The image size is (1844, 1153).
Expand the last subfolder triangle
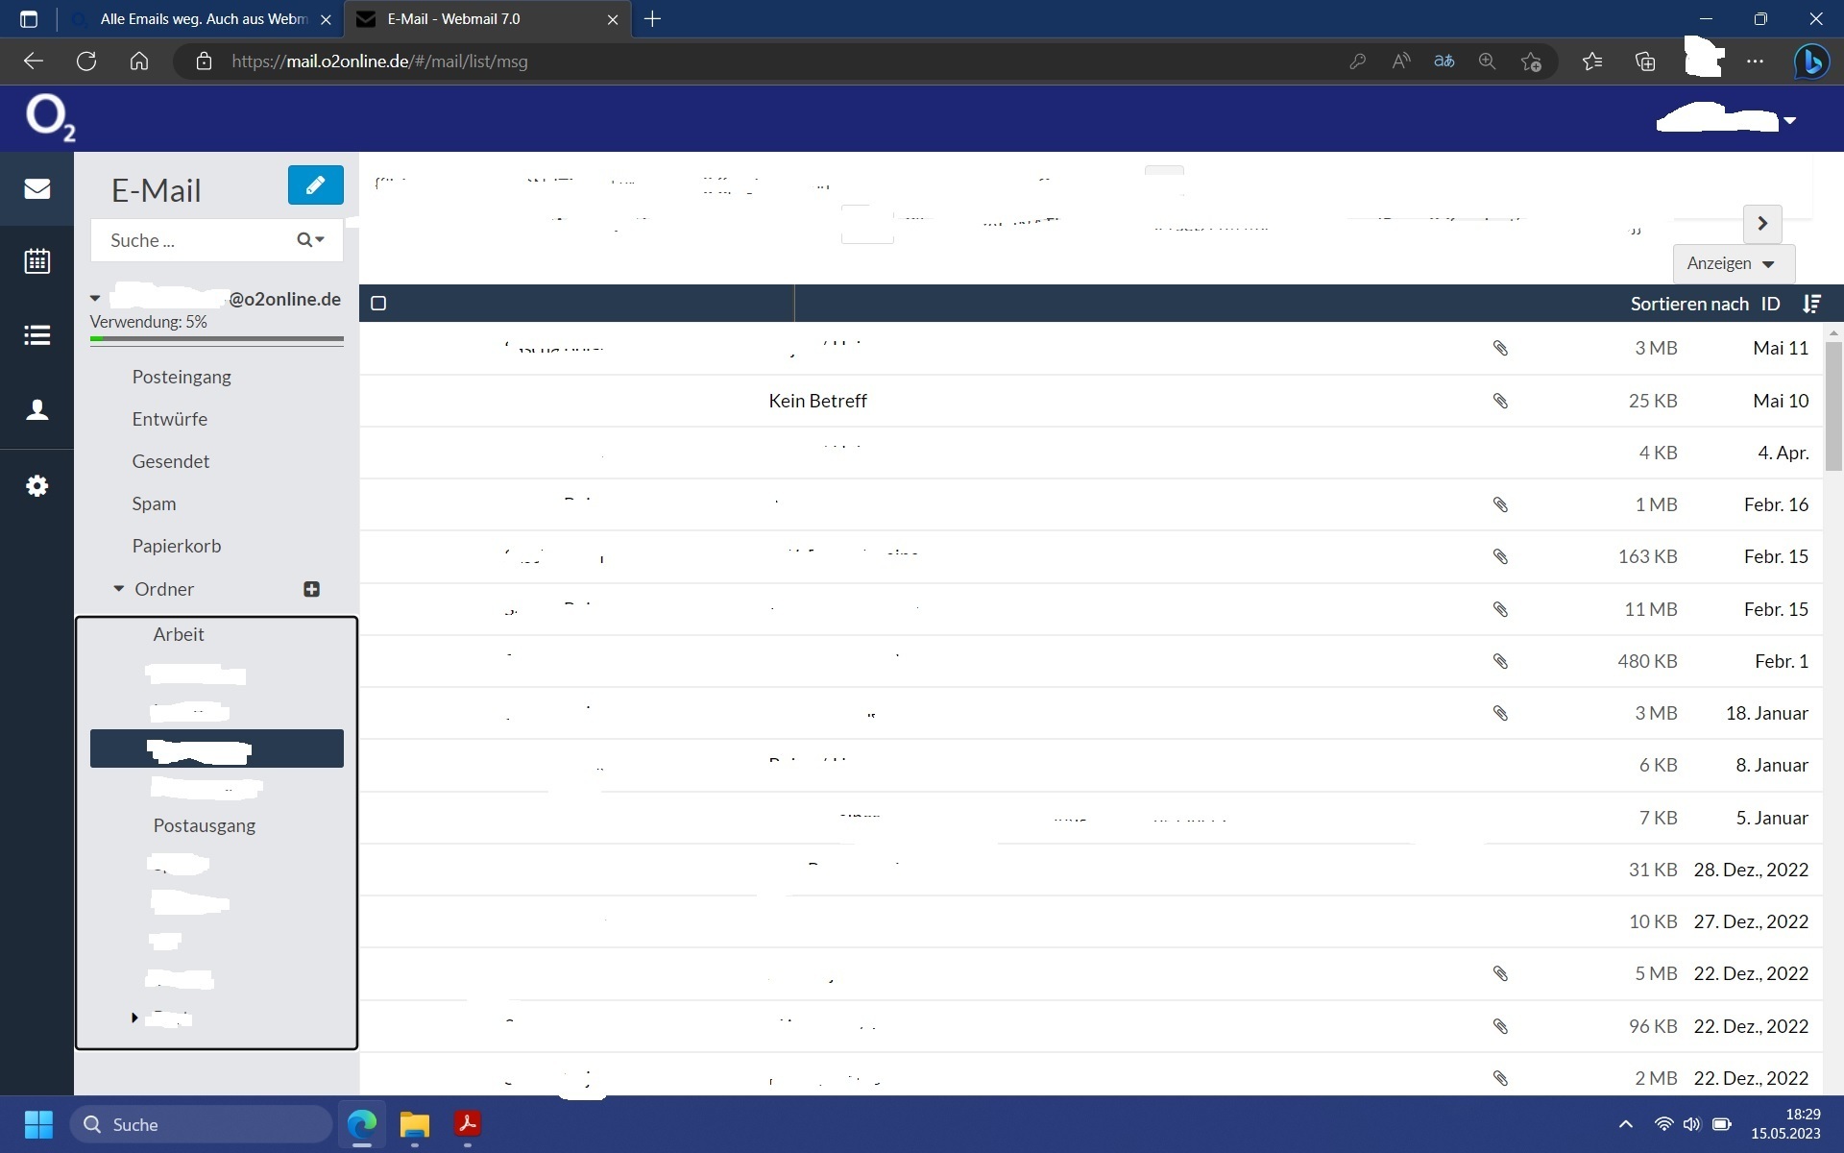tap(134, 1018)
